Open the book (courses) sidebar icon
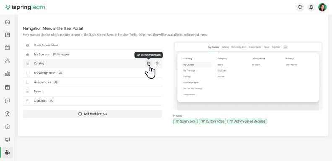Image resolution: width=332 pixels, height=161 pixels. [8, 35]
